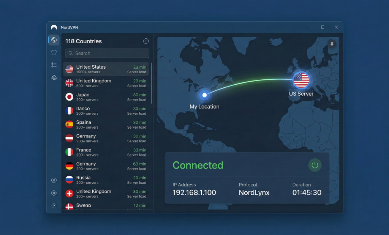Click the info icon next to 118 Countries

146,41
